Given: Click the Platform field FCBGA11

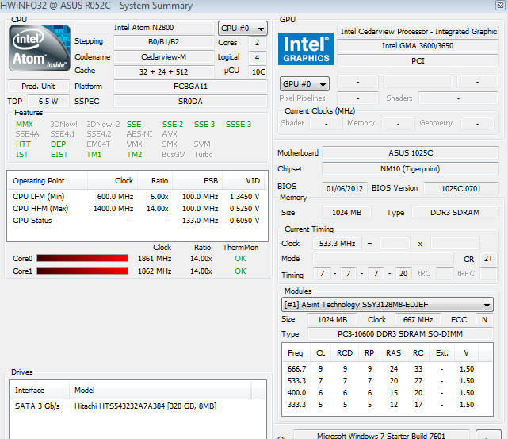Looking at the screenshot, I should pyautogui.click(x=190, y=87).
